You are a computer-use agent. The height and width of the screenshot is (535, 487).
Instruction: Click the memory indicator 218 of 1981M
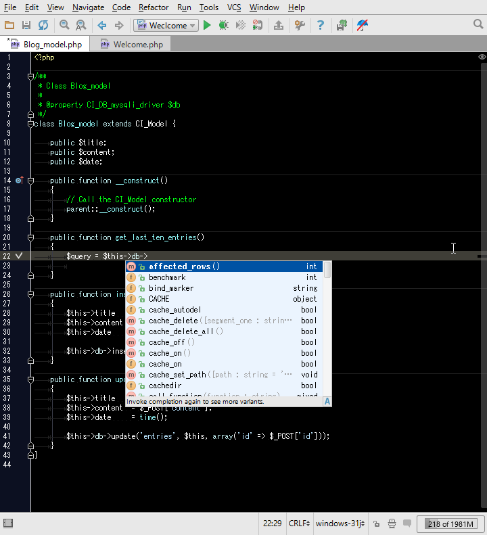pos(450,524)
